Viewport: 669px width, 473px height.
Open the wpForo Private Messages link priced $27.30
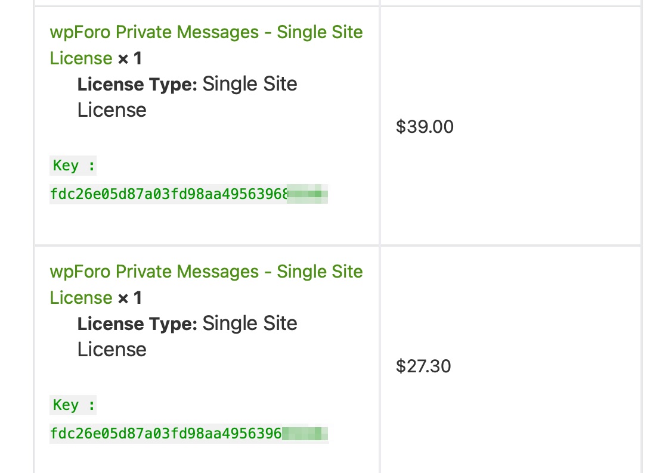click(x=206, y=272)
